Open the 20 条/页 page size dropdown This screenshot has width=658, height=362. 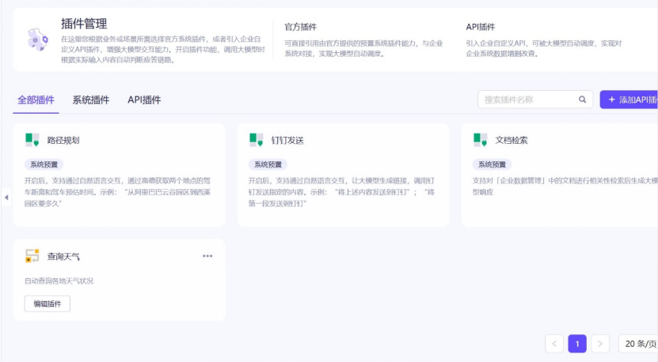pos(638,344)
